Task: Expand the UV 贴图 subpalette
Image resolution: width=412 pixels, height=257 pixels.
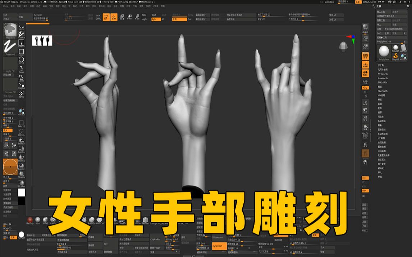Action: pos(381,138)
